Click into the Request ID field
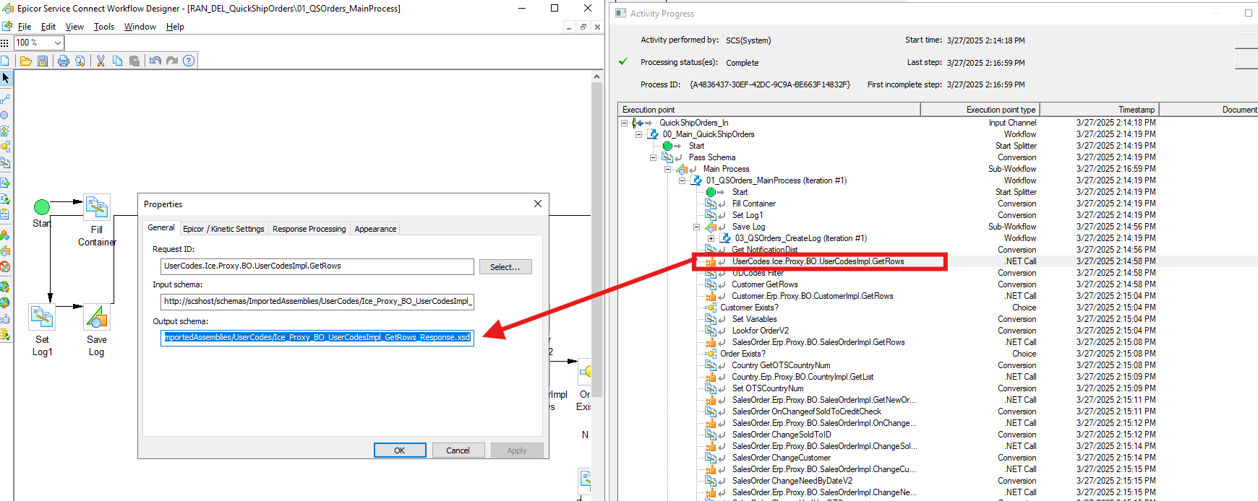The height and width of the screenshot is (501, 1258). click(317, 266)
